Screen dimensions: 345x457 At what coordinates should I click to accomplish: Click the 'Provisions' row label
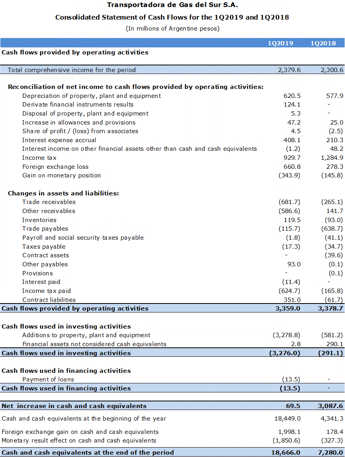(x=38, y=273)
